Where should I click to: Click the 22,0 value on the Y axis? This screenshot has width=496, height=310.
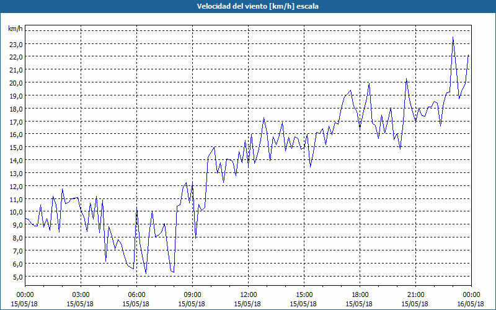click(16, 57)
